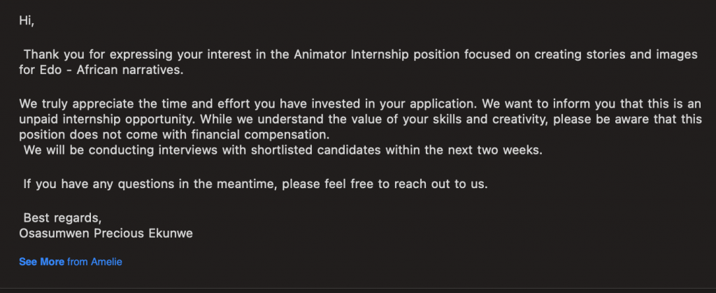Viewport: 716px width, 293px height.
Task: Open the See More link
Action: click(x=41, y=262)
